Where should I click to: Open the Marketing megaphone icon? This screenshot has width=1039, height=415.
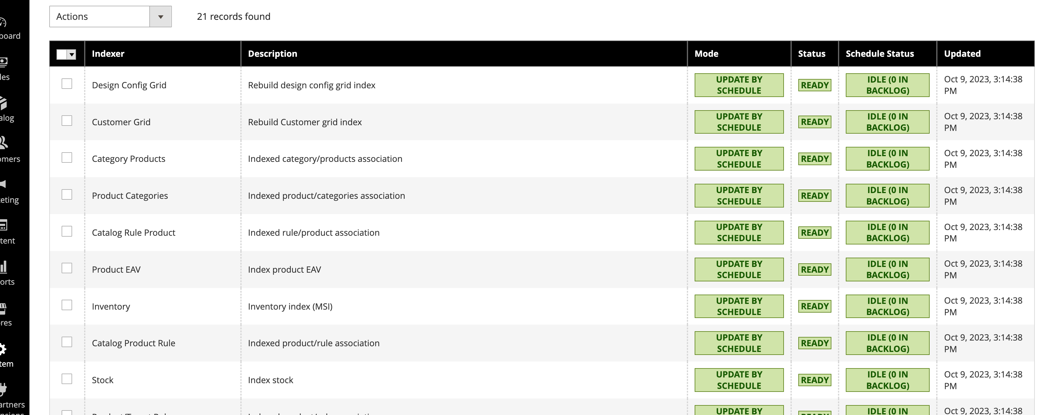click(3, 185)
